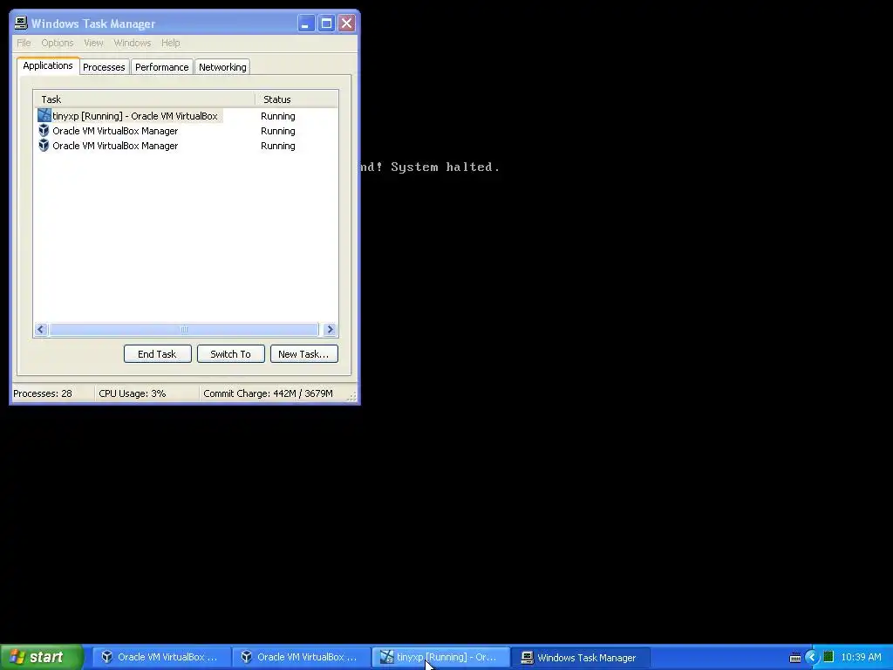Switch to the Applications tab
This screenshot has height=670, width=893.
48,65
